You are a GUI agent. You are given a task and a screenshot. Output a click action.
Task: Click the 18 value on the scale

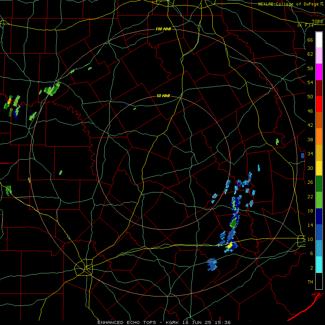[310, 211]
